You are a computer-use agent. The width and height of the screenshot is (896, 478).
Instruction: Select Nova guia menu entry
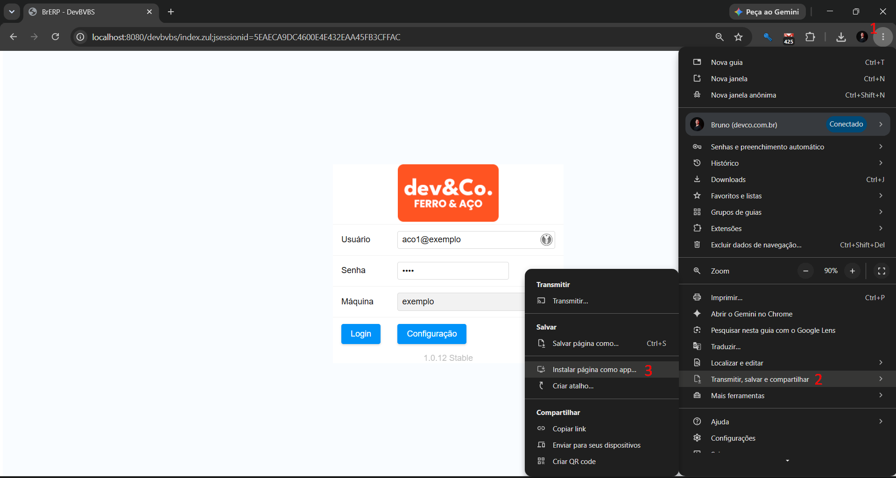point(788,63)
